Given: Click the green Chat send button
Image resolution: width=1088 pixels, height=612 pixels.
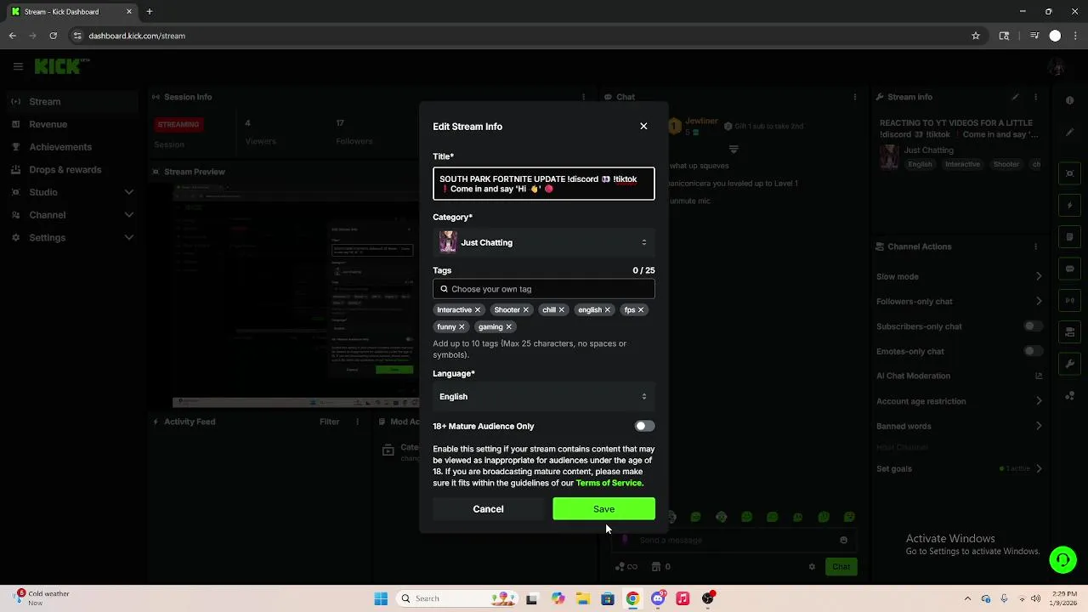Looking at the screenshot, I should tap(841, 566).
